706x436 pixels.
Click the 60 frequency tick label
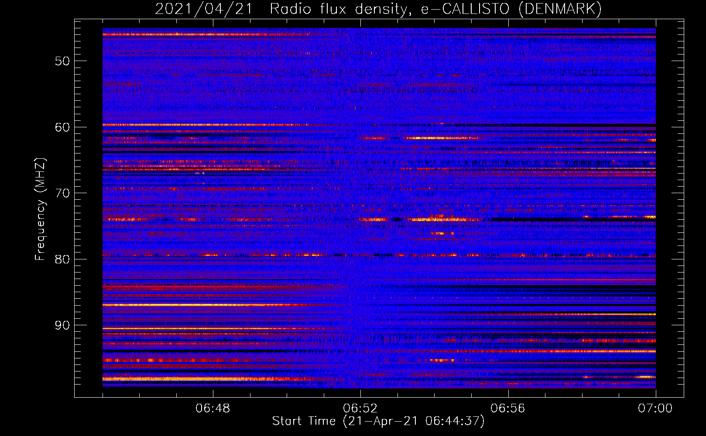62,127
